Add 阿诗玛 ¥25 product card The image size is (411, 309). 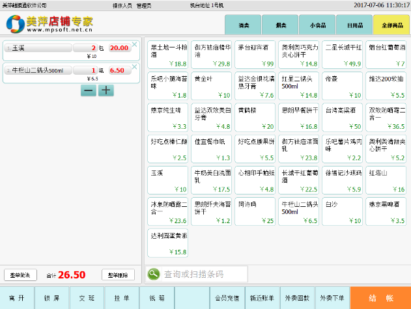[255, 211]
